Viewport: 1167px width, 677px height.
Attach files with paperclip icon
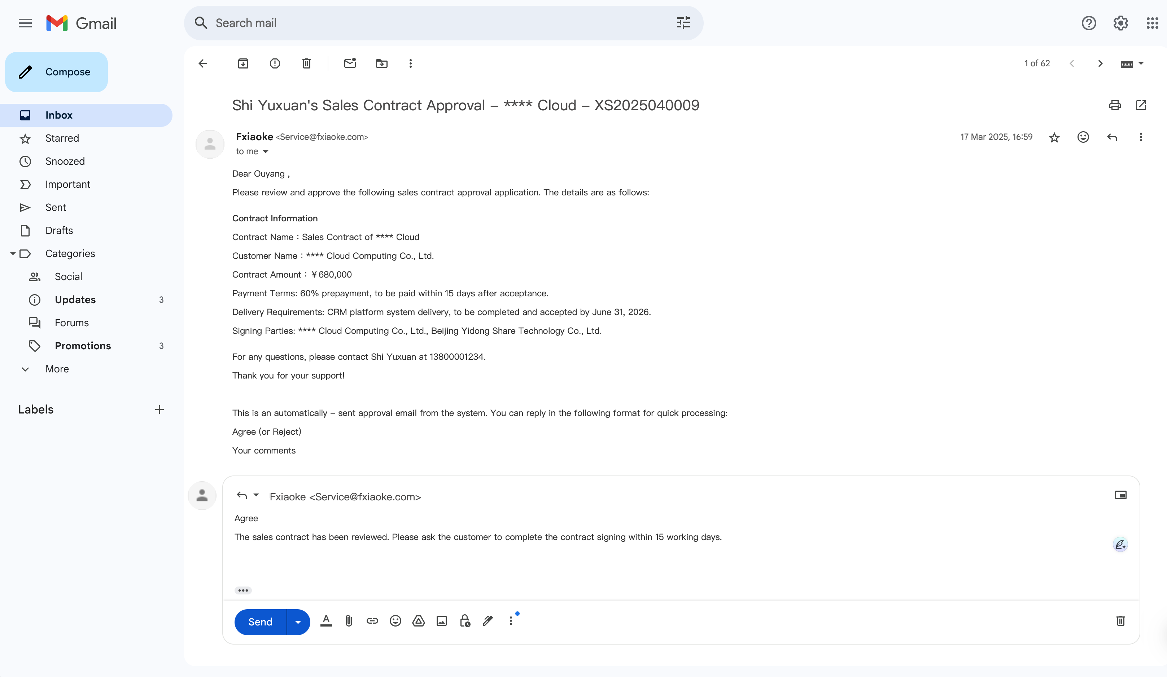(349, 621)
